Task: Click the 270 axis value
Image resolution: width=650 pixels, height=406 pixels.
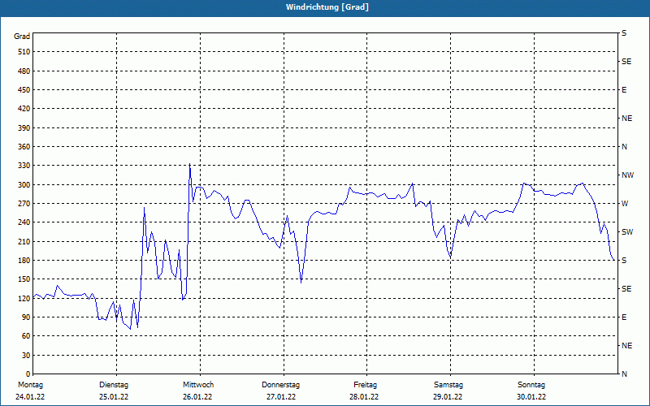Action: pos(24,204)
